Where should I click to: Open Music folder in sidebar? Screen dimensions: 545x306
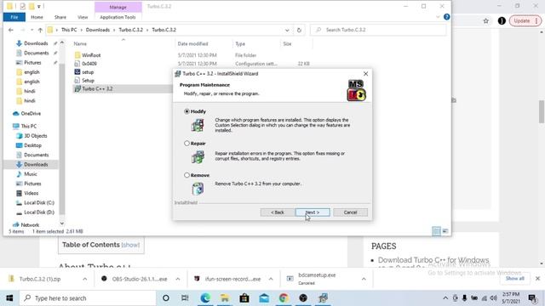click(x=31, y=174)
